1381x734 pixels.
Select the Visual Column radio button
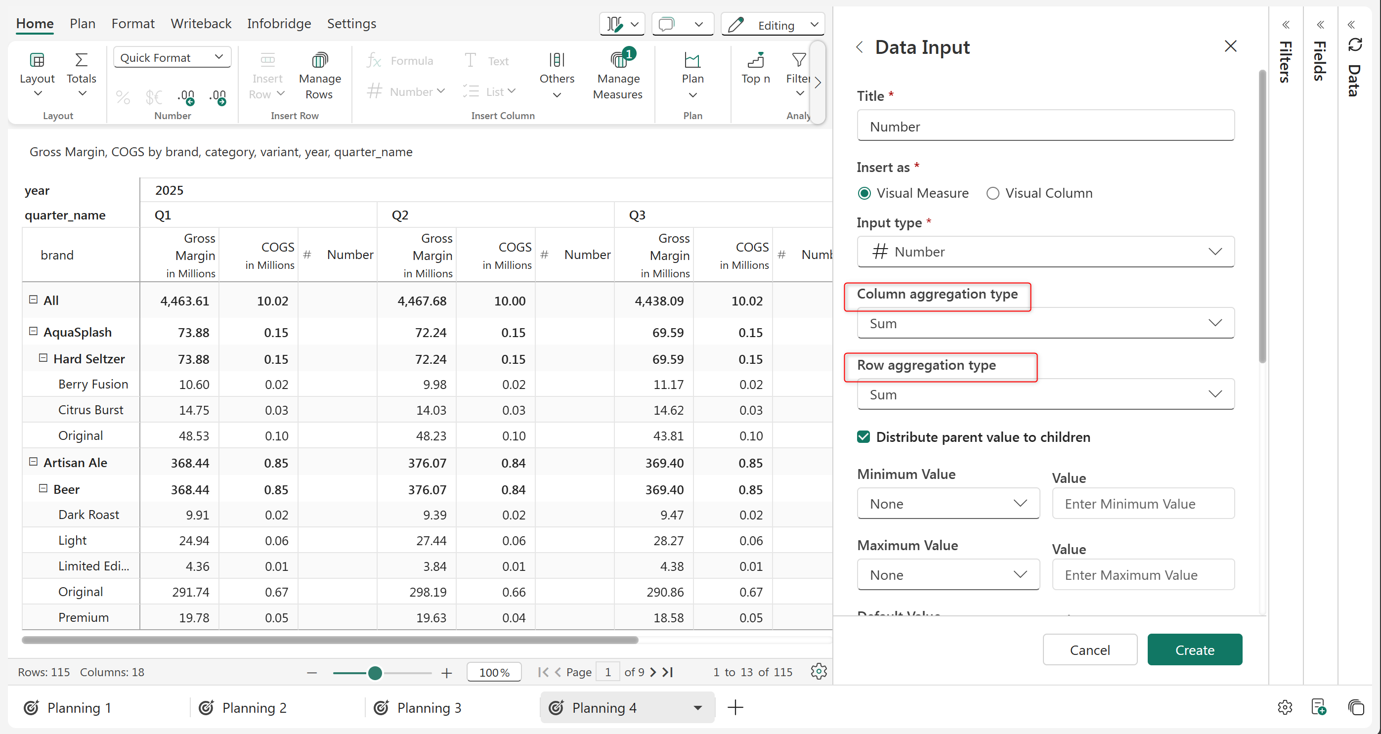[993, 193]
